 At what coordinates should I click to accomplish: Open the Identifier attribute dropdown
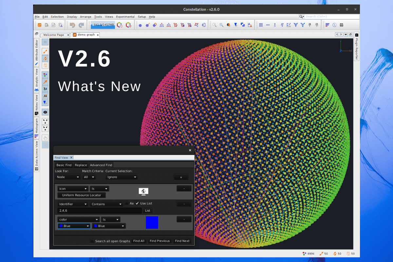tap(73, 204)
